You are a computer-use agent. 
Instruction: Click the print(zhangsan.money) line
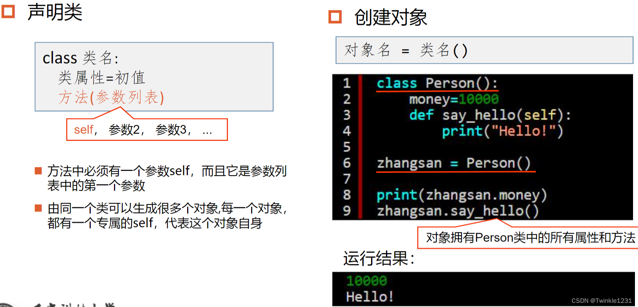[x=462, y=195]
